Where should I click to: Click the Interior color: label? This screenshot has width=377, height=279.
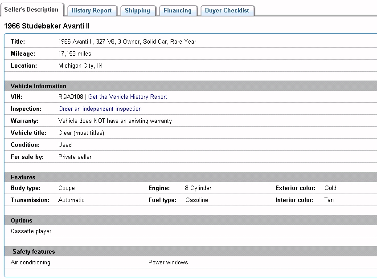tap(294, 200)
